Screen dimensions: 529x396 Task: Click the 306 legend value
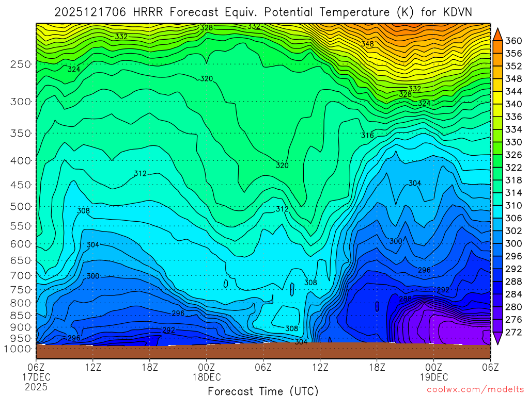point(514,219)
